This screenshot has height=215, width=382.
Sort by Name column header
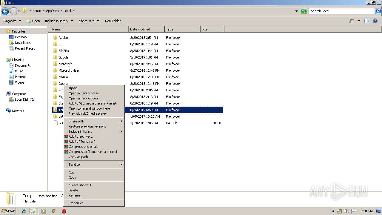(x=88, y=29)
